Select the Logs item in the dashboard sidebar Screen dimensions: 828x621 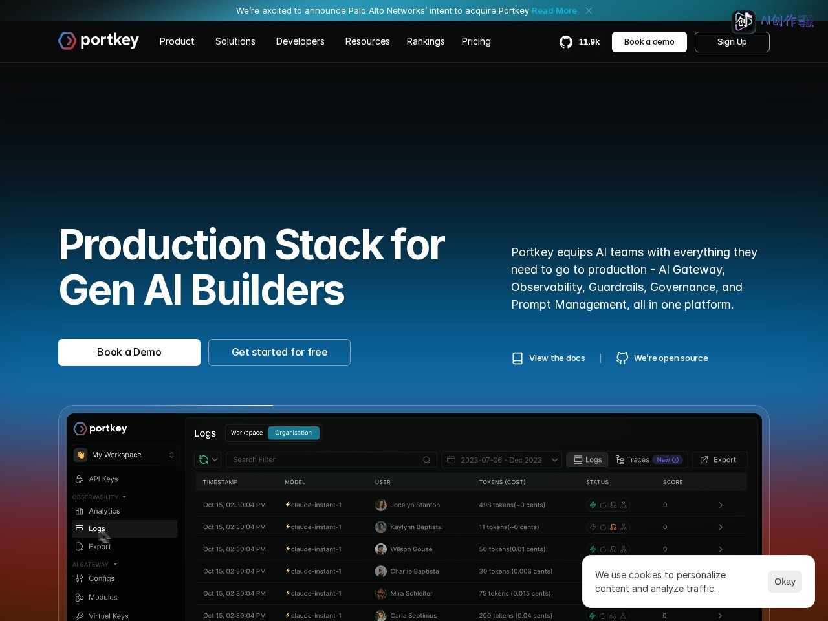(x=125, y=528)
